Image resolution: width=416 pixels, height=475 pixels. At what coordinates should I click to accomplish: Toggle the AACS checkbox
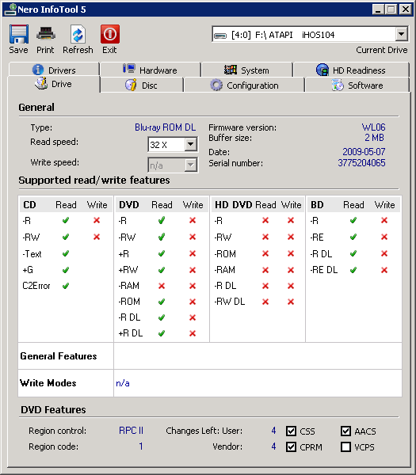(345, 431)
